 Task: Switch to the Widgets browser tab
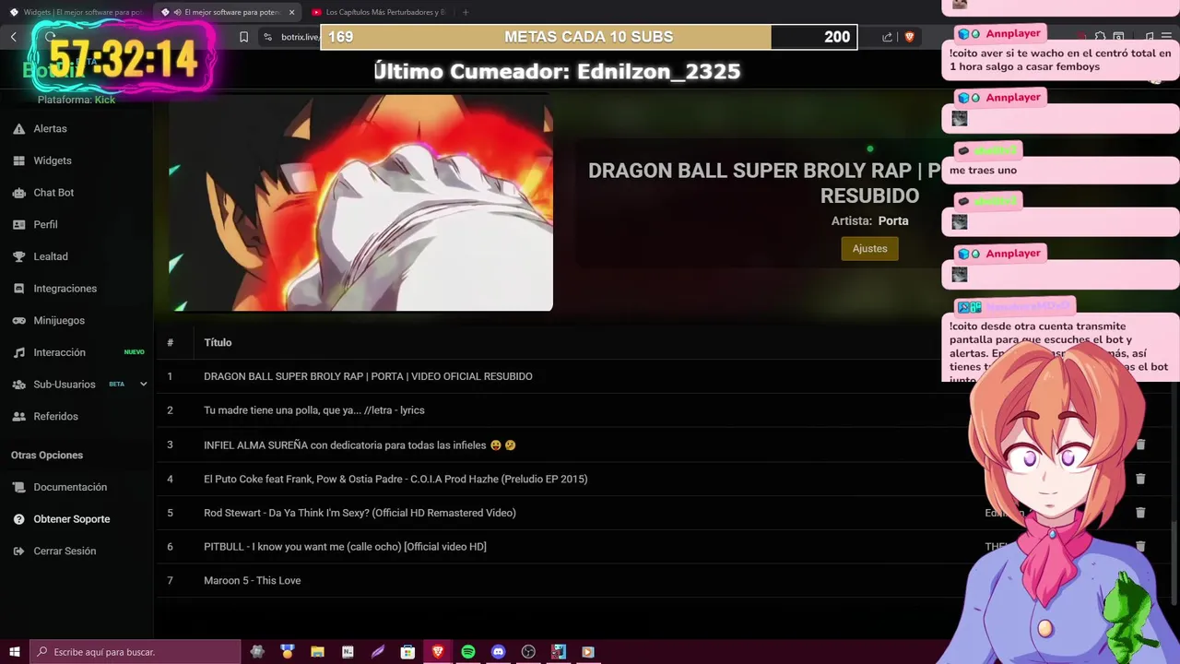76,12
